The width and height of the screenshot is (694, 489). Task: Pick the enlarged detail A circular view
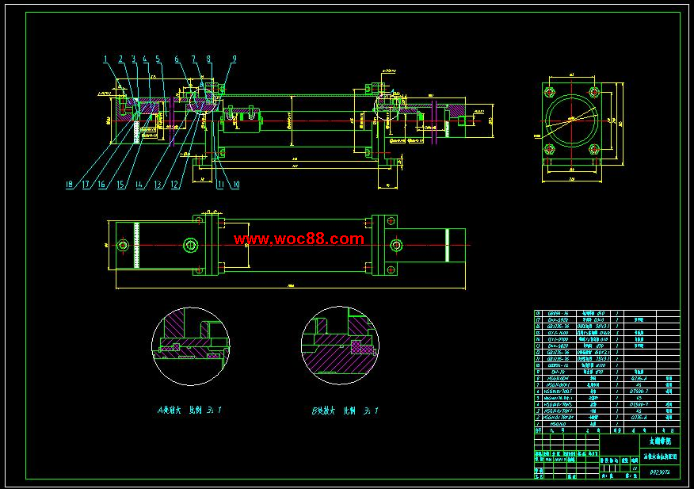pos(191,346)
